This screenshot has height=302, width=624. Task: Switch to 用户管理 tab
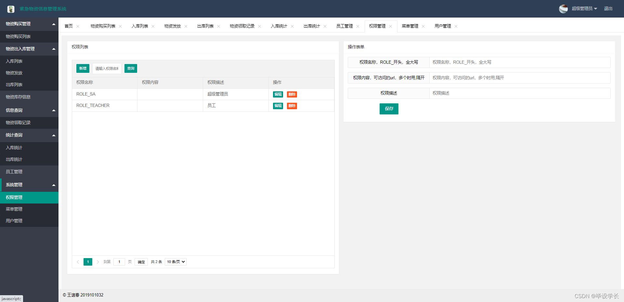443,26
